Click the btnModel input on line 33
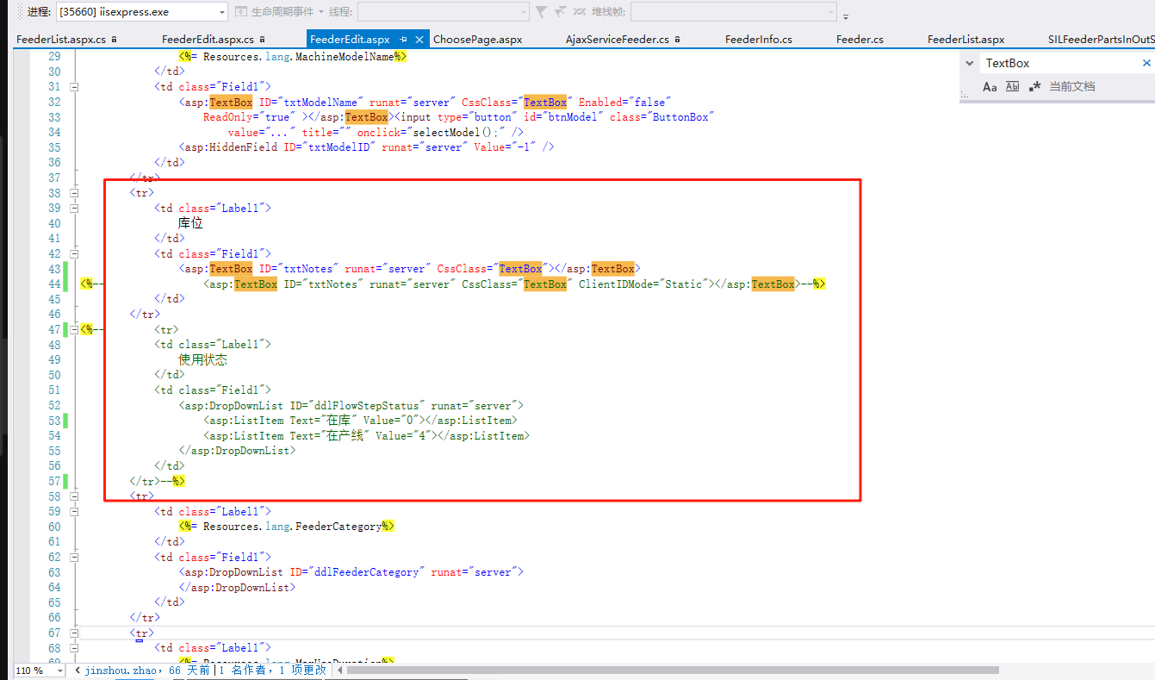This screenshot has height=680, width=1155. pos(553,117)
